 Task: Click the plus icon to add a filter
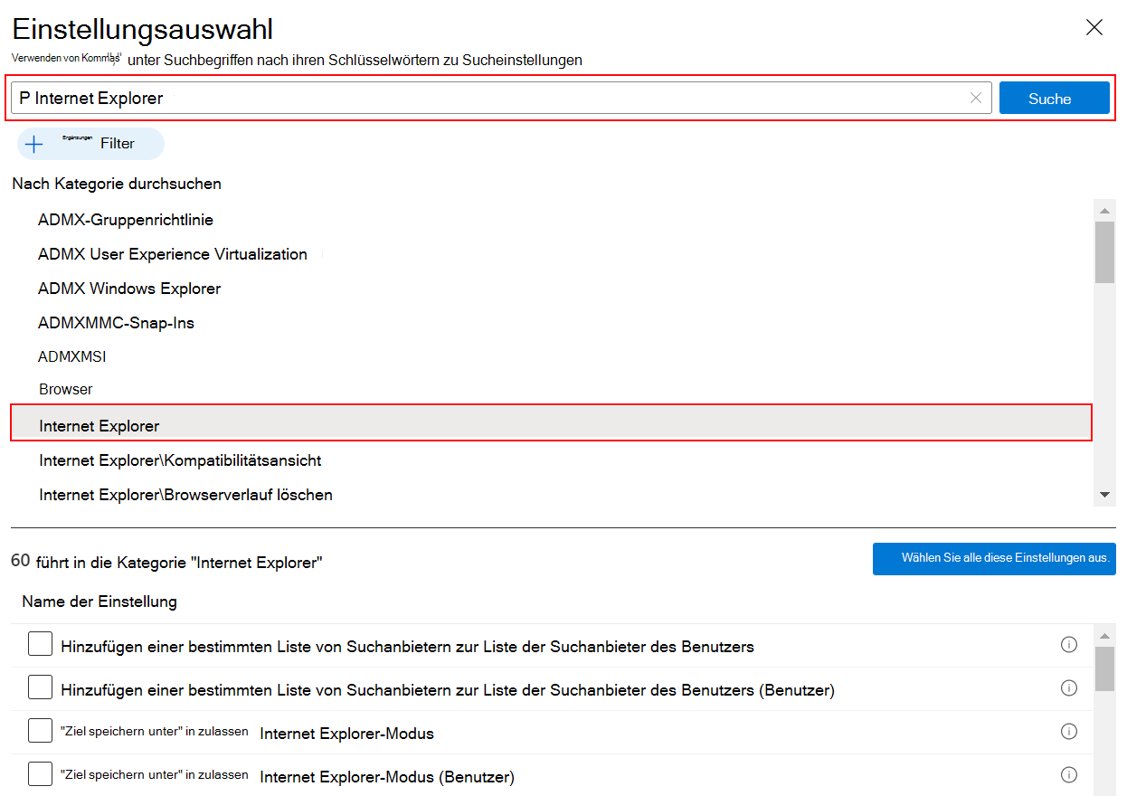tap(34, 144)
